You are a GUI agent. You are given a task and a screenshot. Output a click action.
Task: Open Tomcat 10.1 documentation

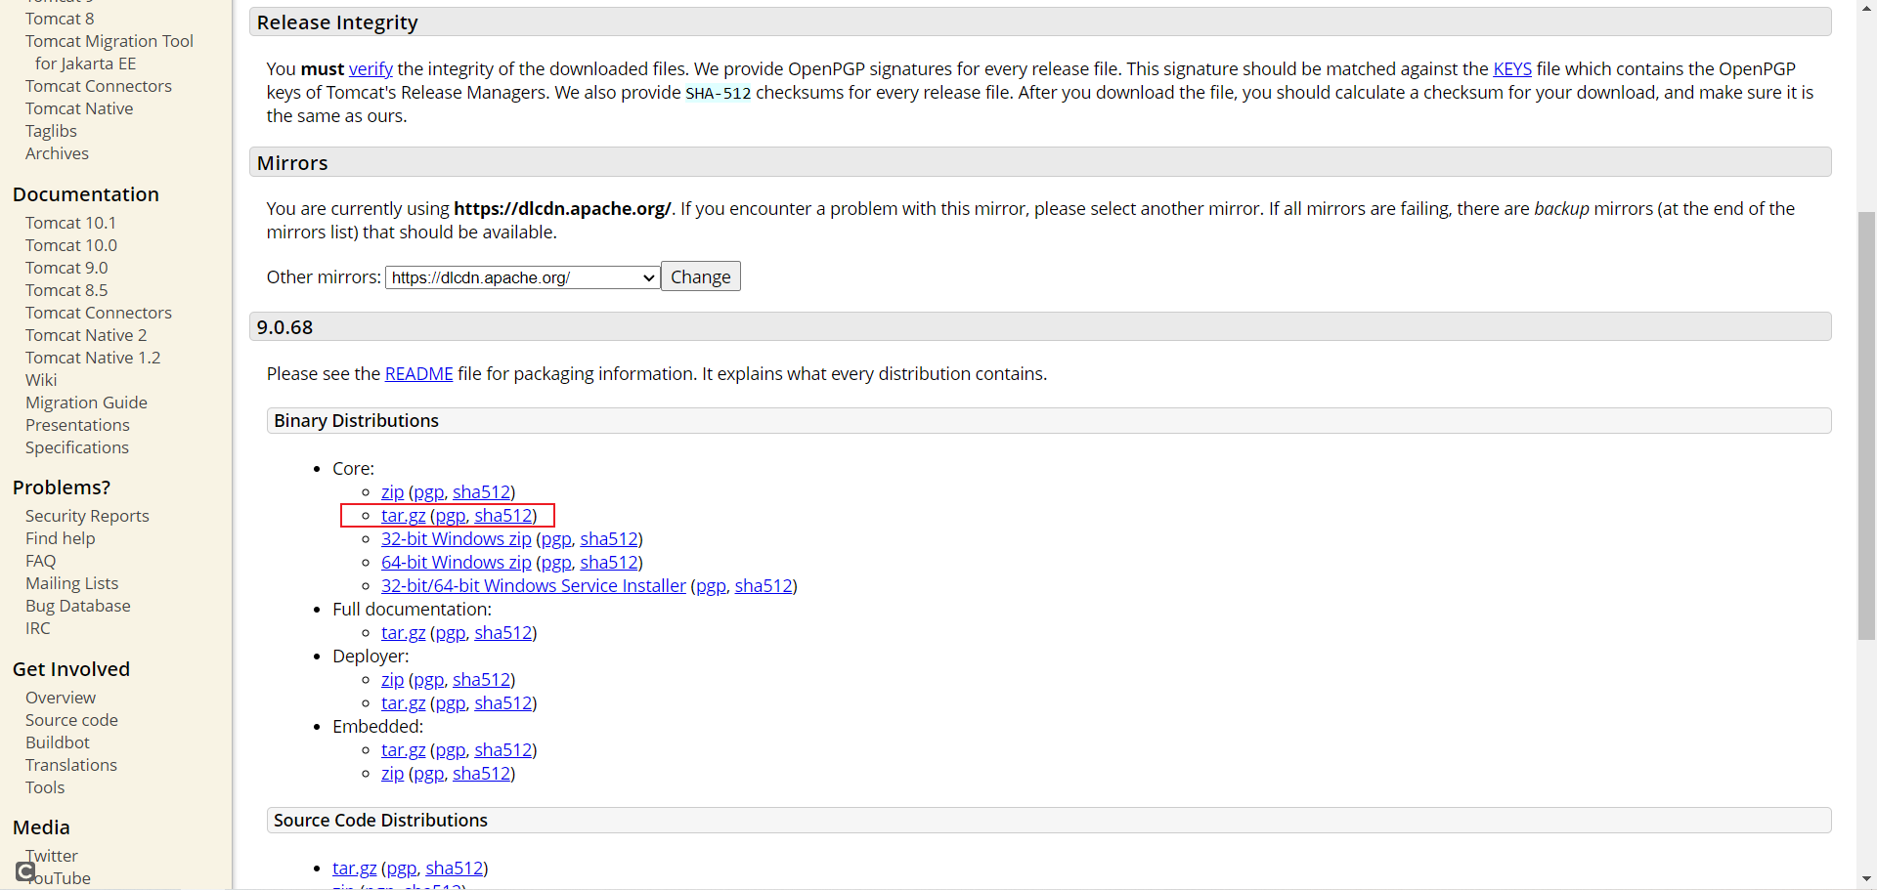point(70,223)
